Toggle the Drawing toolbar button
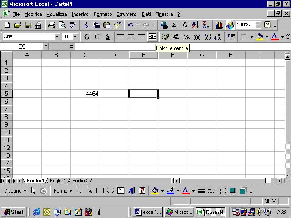This screenshot has width=291, height=218. [x=230, y=25]
